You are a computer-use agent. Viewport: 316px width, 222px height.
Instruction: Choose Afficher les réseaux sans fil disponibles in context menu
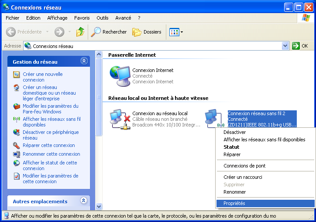coord(264,140)
